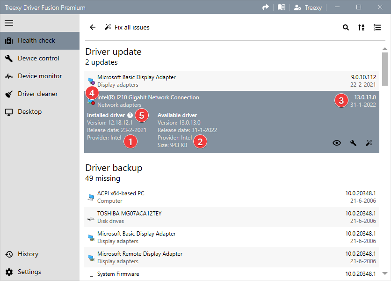The width and height of the screenshot is (391, 281).
Task: Click the sort order icon
Action: [362, 27]
